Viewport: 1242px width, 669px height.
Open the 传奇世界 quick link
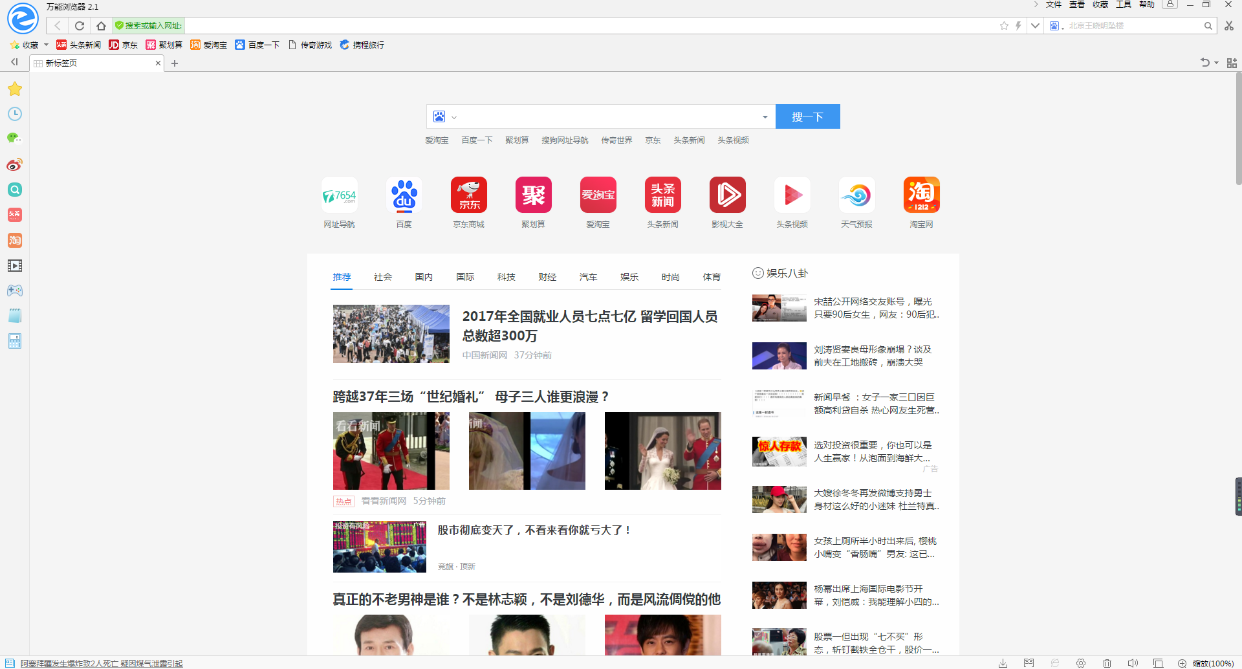click(617, 140)
